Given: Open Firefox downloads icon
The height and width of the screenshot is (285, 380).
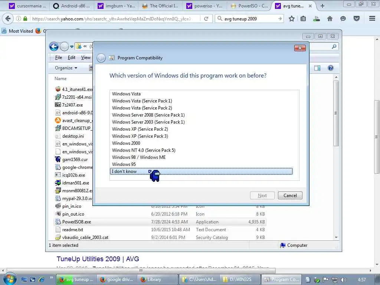Looking at the screenshot, I should click(316, 19).
